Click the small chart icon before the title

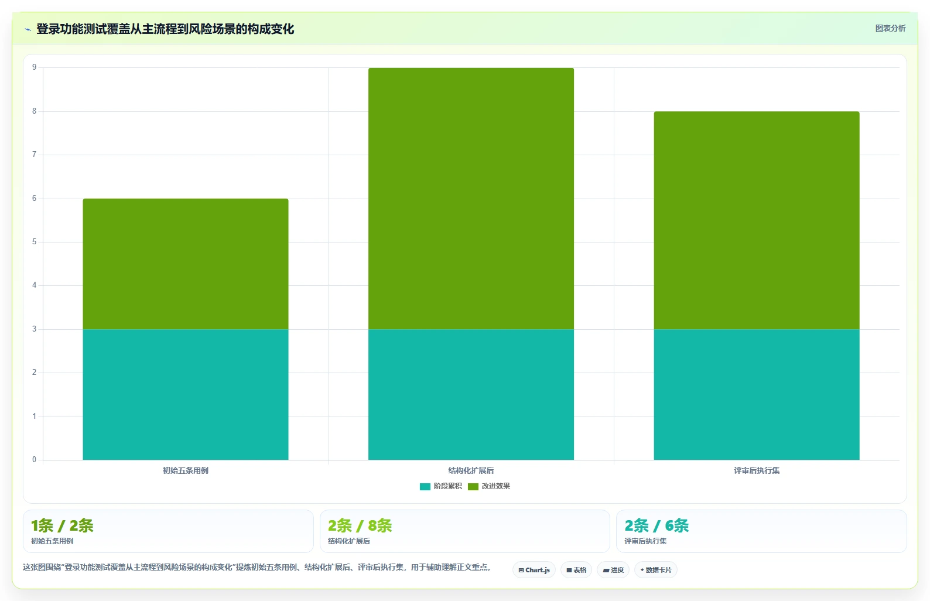click(28, 29)
